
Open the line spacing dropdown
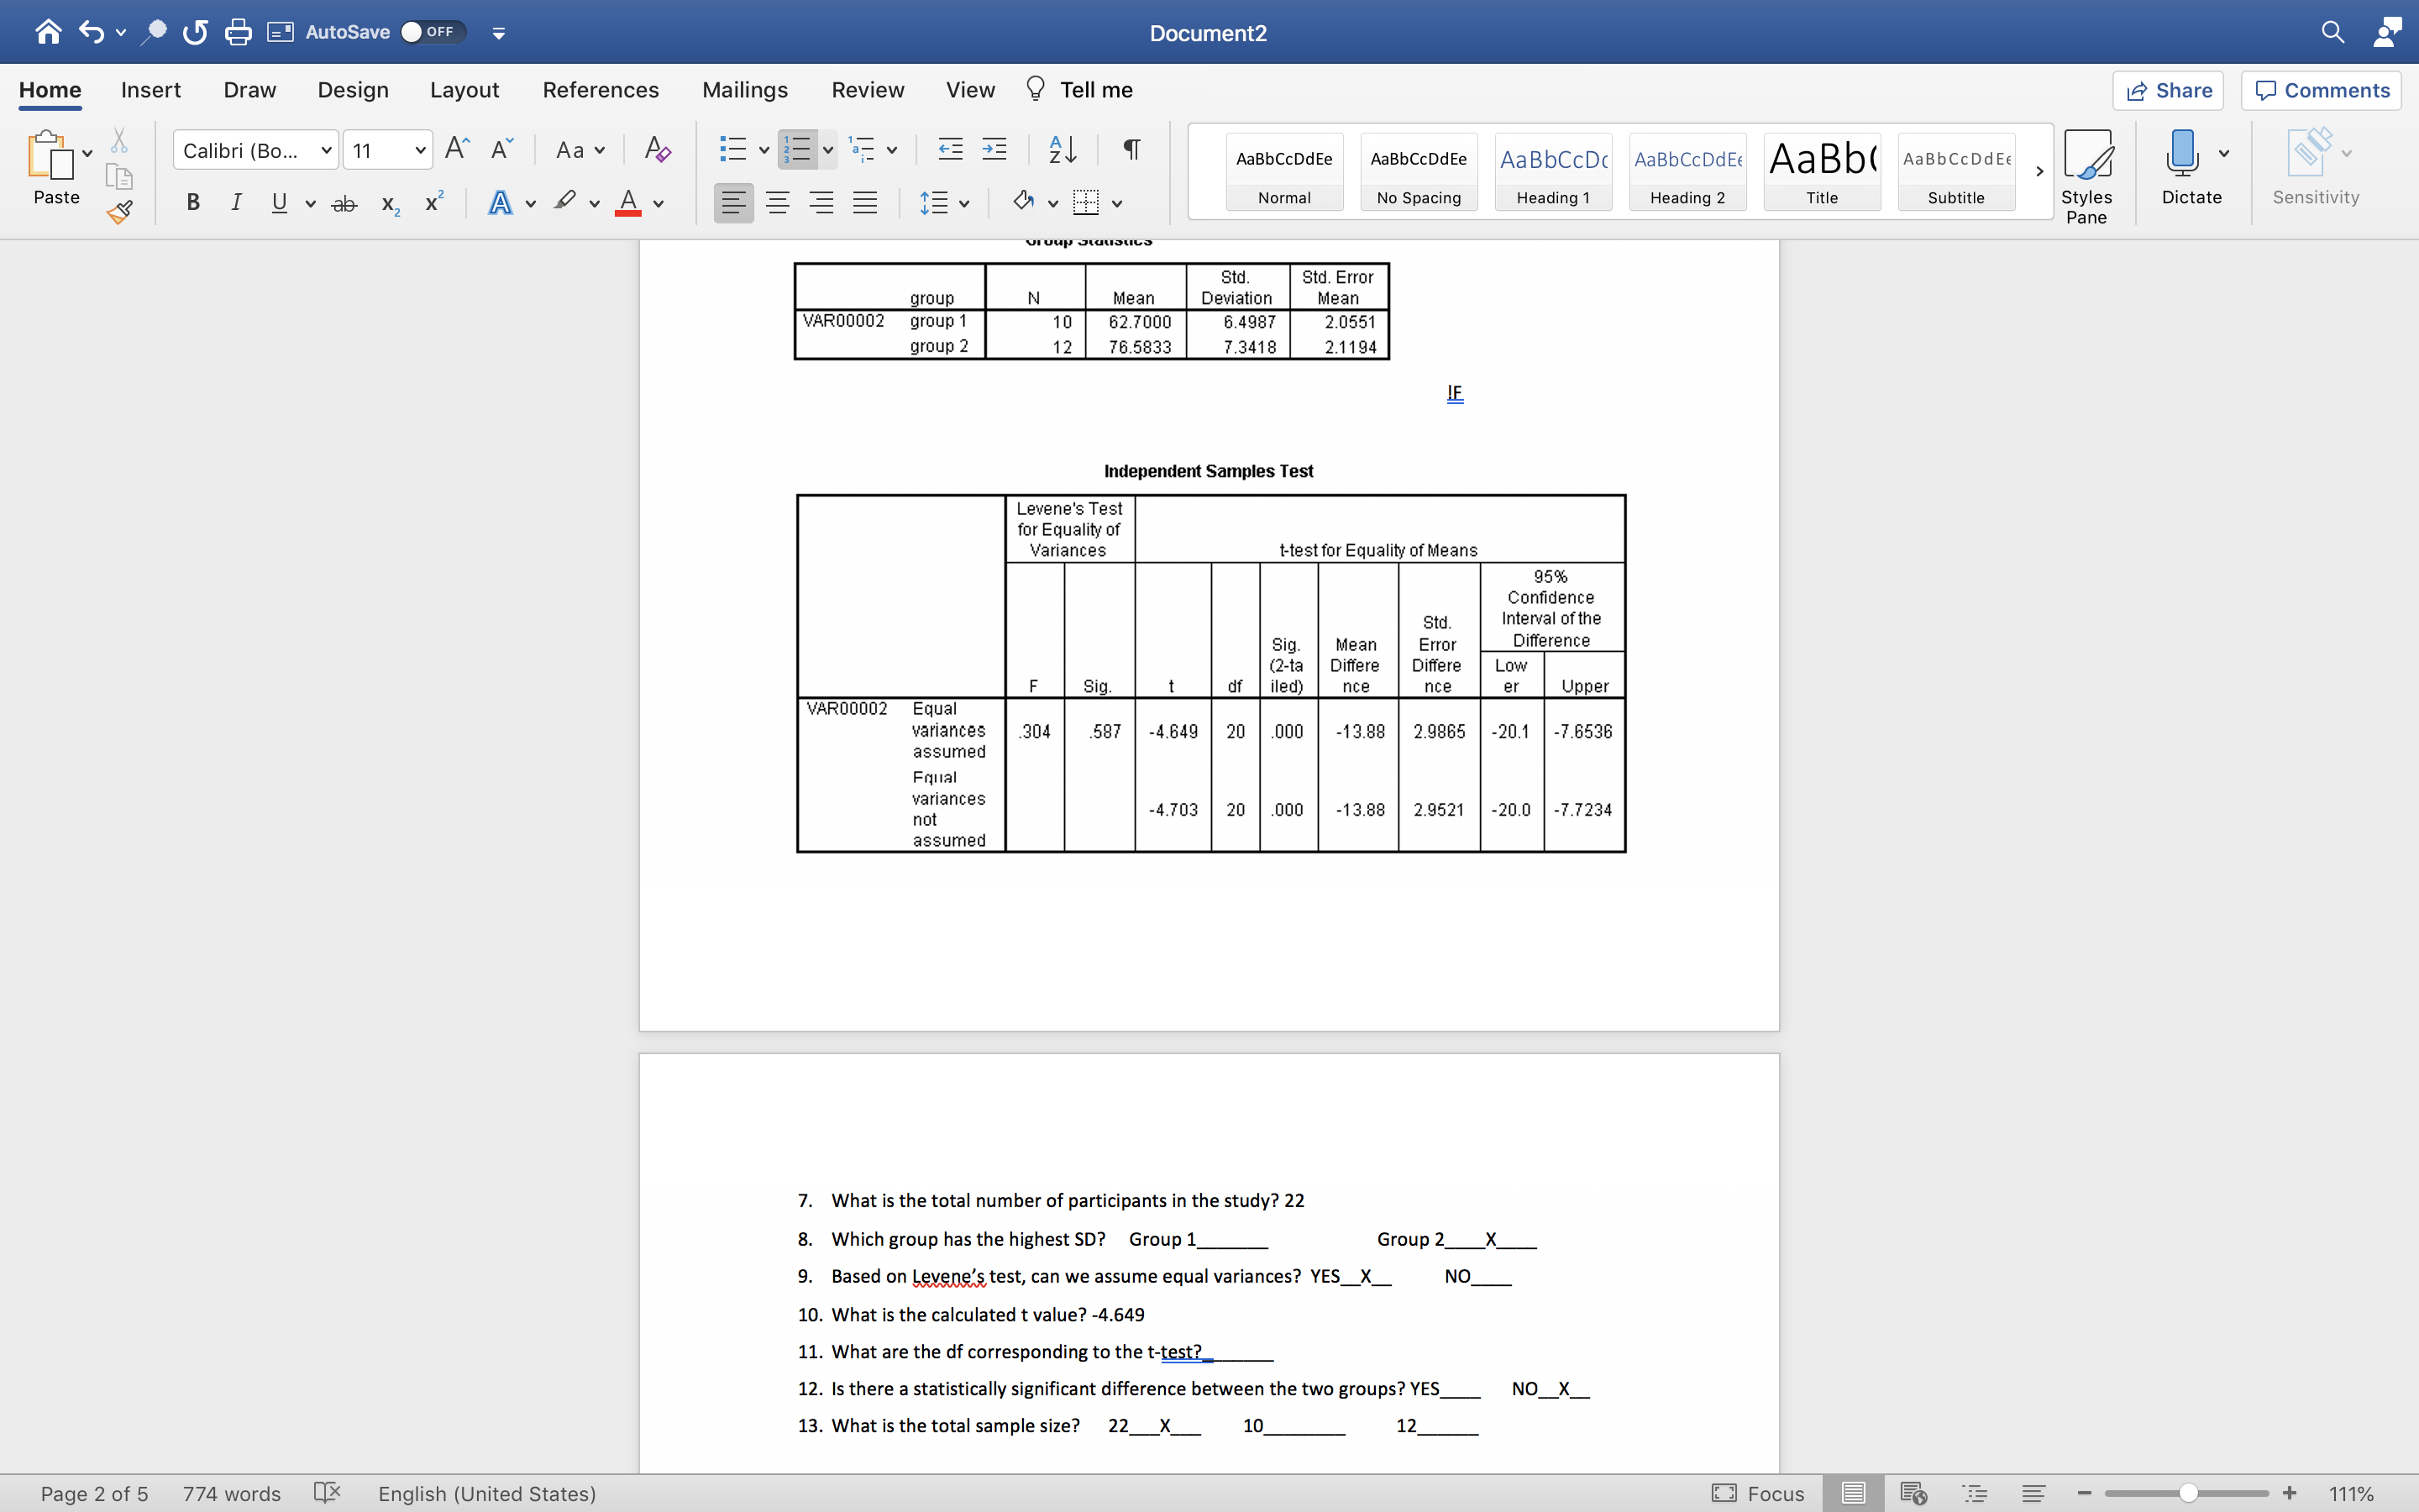coord(962,202)
